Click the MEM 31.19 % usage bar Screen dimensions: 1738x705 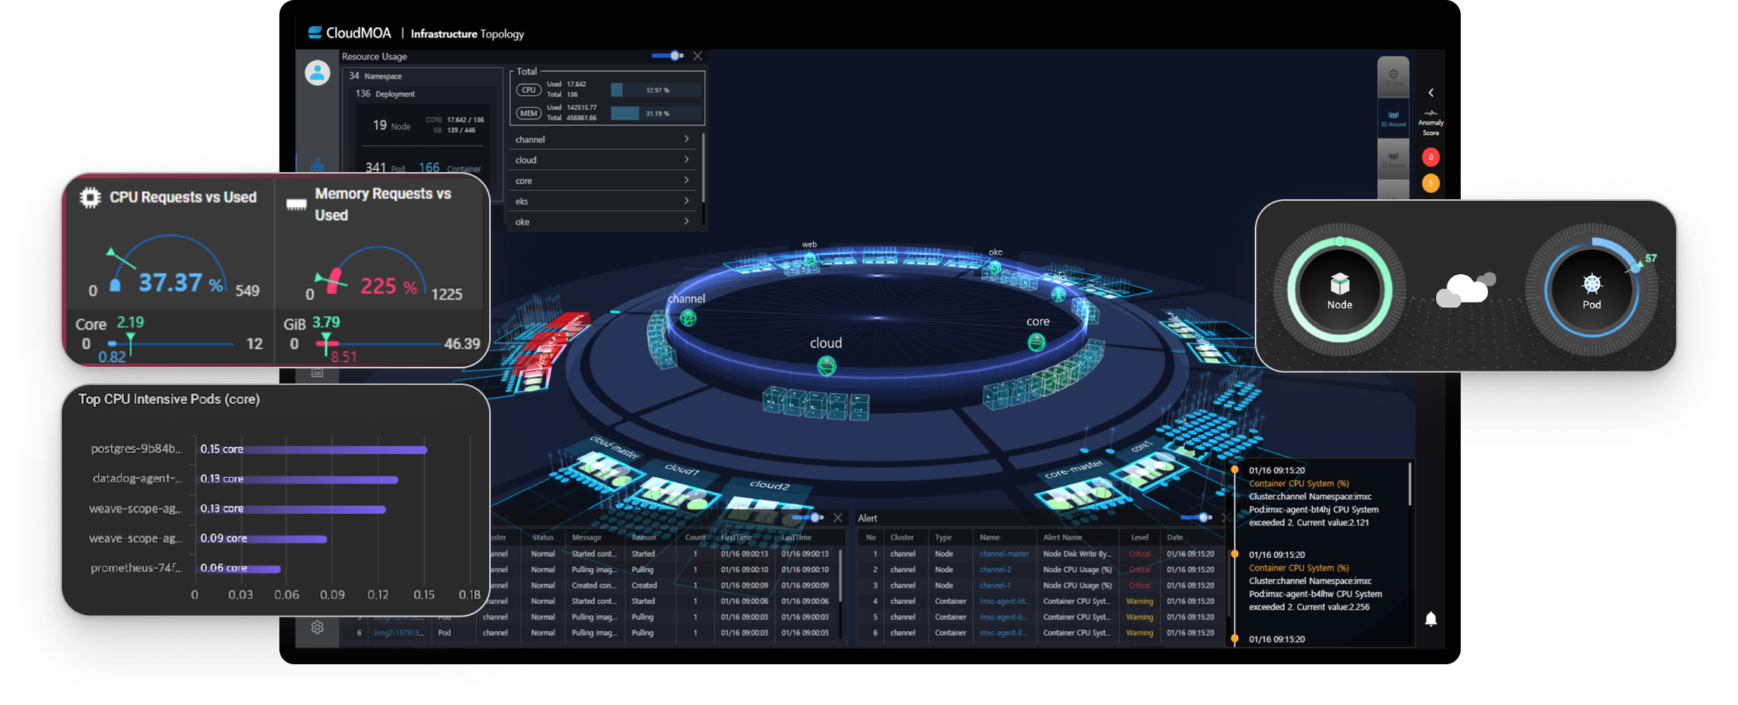tap(655, 113)
